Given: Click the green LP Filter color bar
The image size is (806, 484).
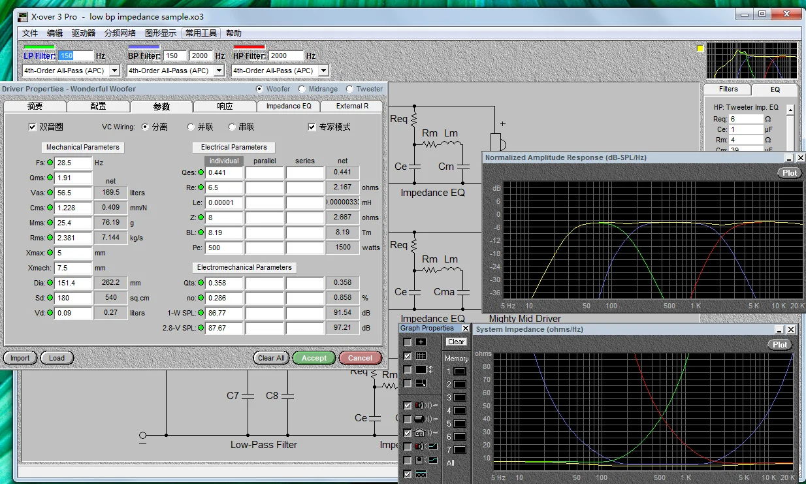Looking at the screenshot, I should click(x=39, y=47).
